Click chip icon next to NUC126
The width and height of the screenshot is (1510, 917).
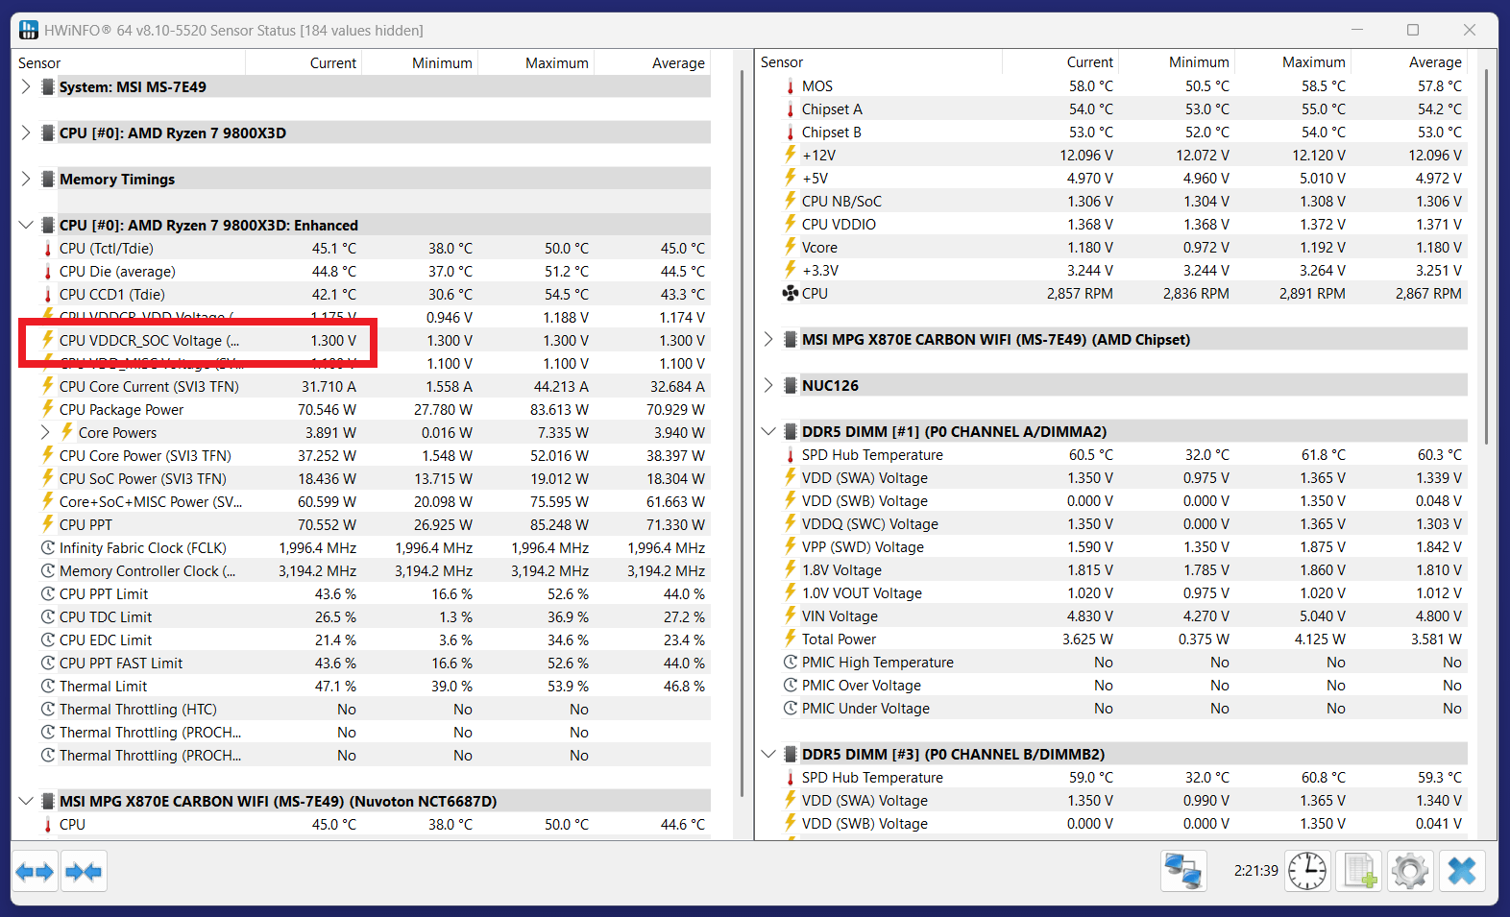(791, 386)
